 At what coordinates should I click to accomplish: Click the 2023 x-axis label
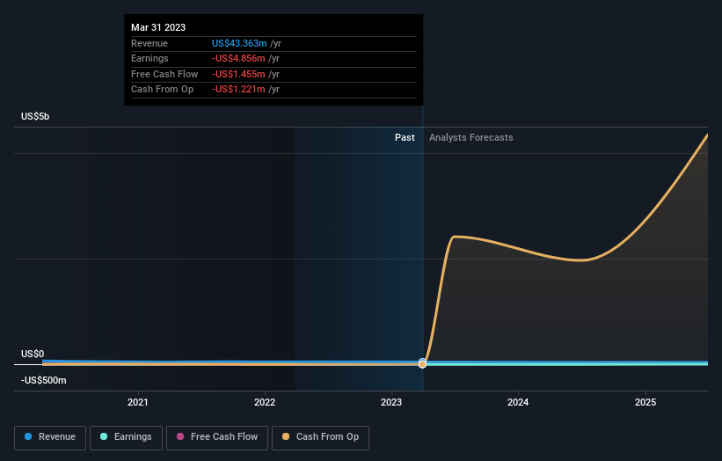[391, 402]
